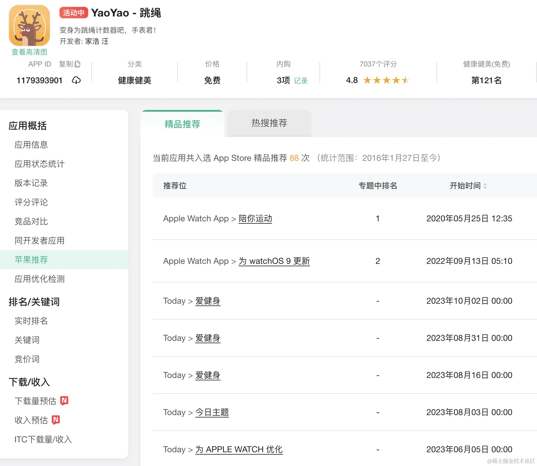The image size is (537, 466).
Task: Open 评分评论 sidebar item
Action: 31,202
